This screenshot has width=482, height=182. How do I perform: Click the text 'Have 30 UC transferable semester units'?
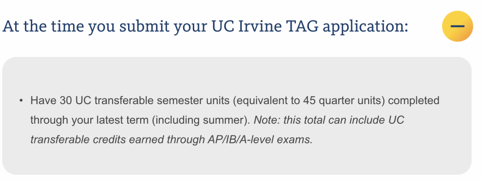click(x=130, y=101)
